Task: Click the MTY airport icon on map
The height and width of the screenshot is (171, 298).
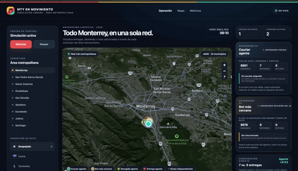Action: pos(225,96)
